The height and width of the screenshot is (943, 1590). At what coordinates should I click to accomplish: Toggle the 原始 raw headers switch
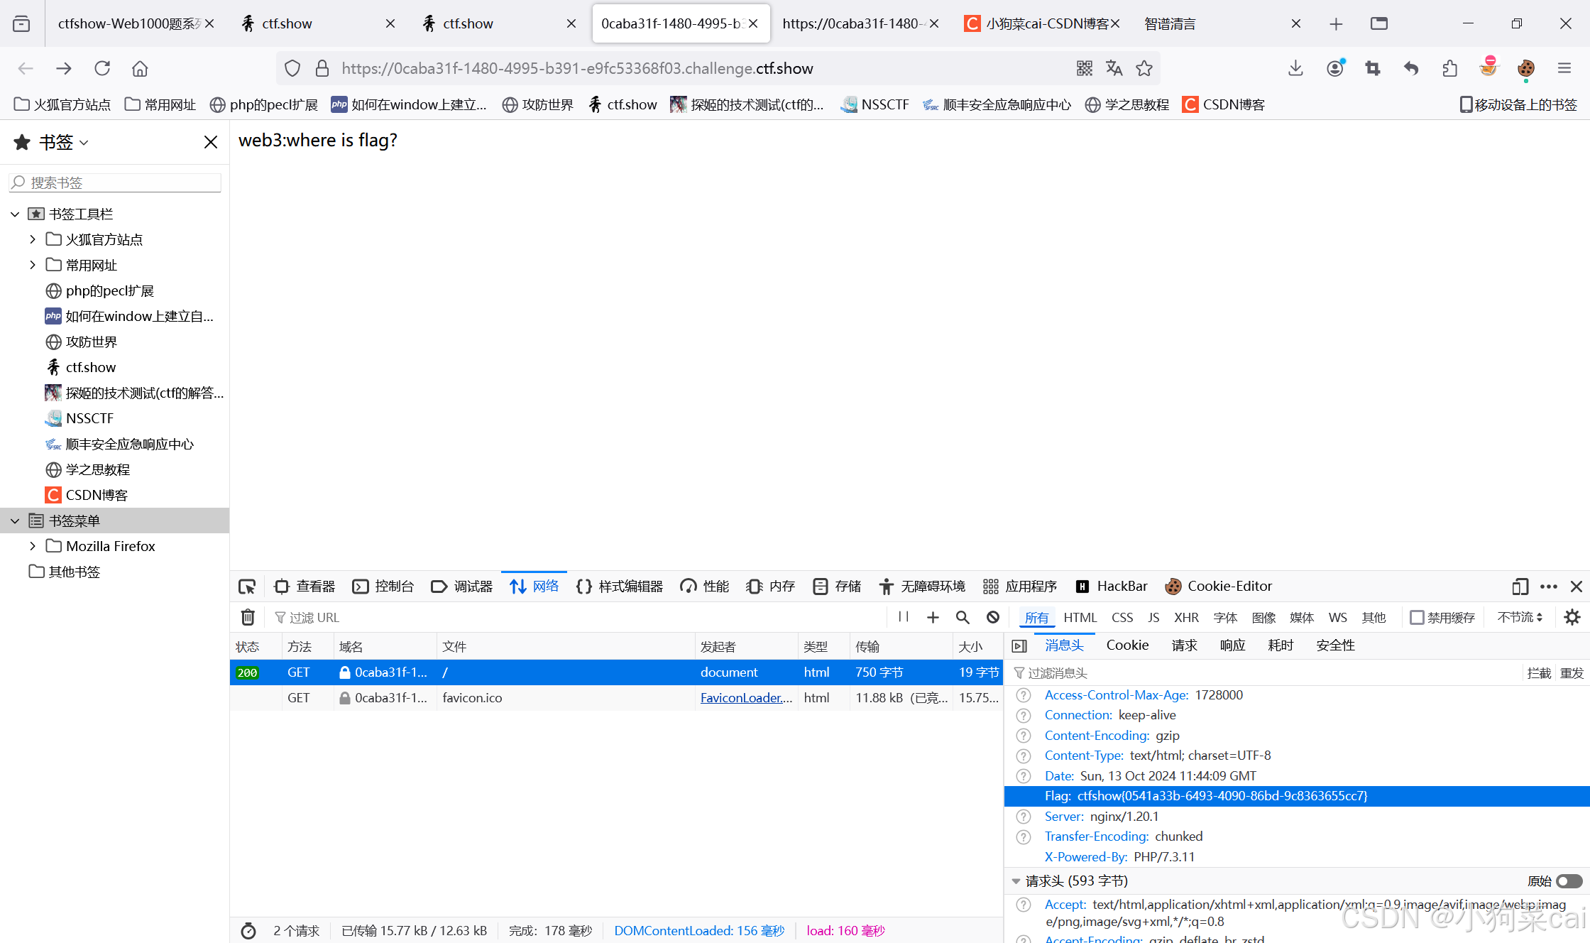(x=1569, y=881)
